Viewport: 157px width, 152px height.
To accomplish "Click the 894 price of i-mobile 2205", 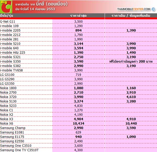I will tap(78, 31).
